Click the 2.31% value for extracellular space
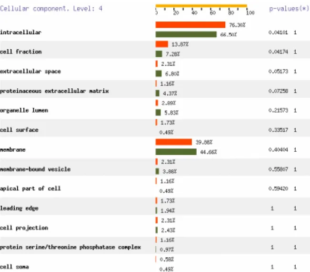The width and height of the screenshot is (310, 272). tap(168, 64)
